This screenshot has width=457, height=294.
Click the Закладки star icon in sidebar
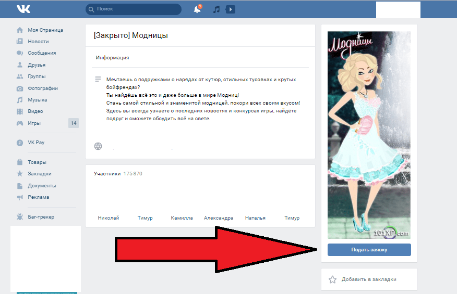[x=20, y=174]
